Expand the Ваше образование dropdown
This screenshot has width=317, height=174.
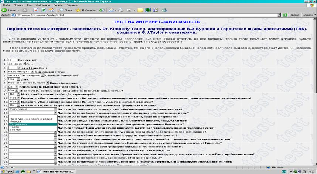pyautogui.click(x=28, y=83)
